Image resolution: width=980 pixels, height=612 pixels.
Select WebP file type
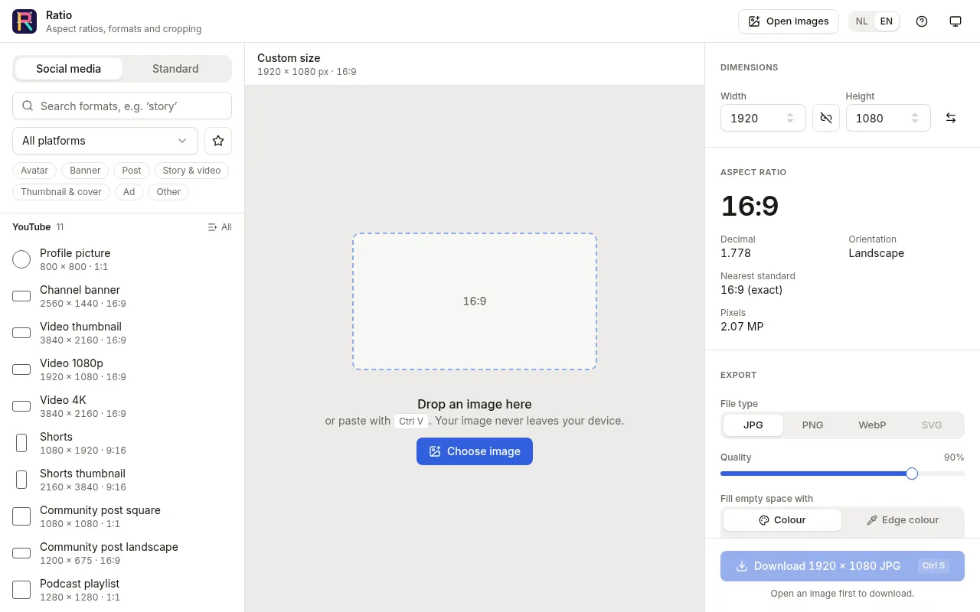click(x=872, y=425)
